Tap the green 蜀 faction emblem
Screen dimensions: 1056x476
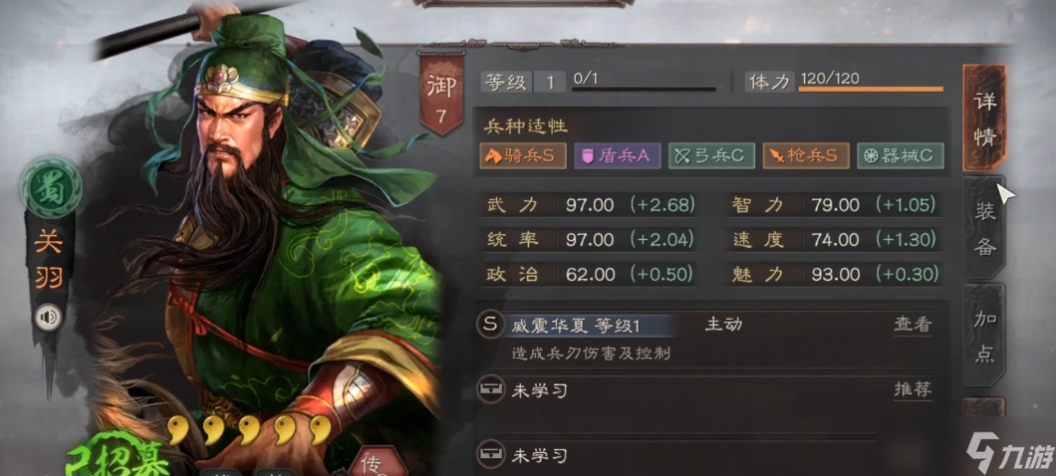[51, 186]
